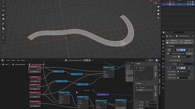Image resolution: width=195 pixels, height=109 pixels.
Task: Open the node editor View menu
Action: click(x=8, y=60)
